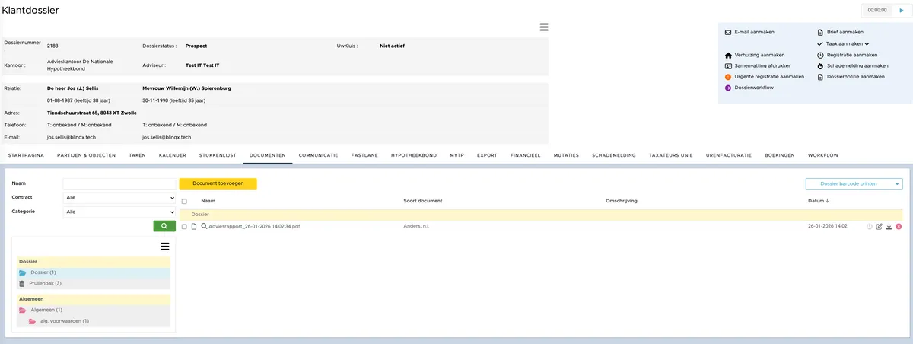913x344 pixels.
Task: Click the Soort document column header
Action: click(x=423, y=201)
